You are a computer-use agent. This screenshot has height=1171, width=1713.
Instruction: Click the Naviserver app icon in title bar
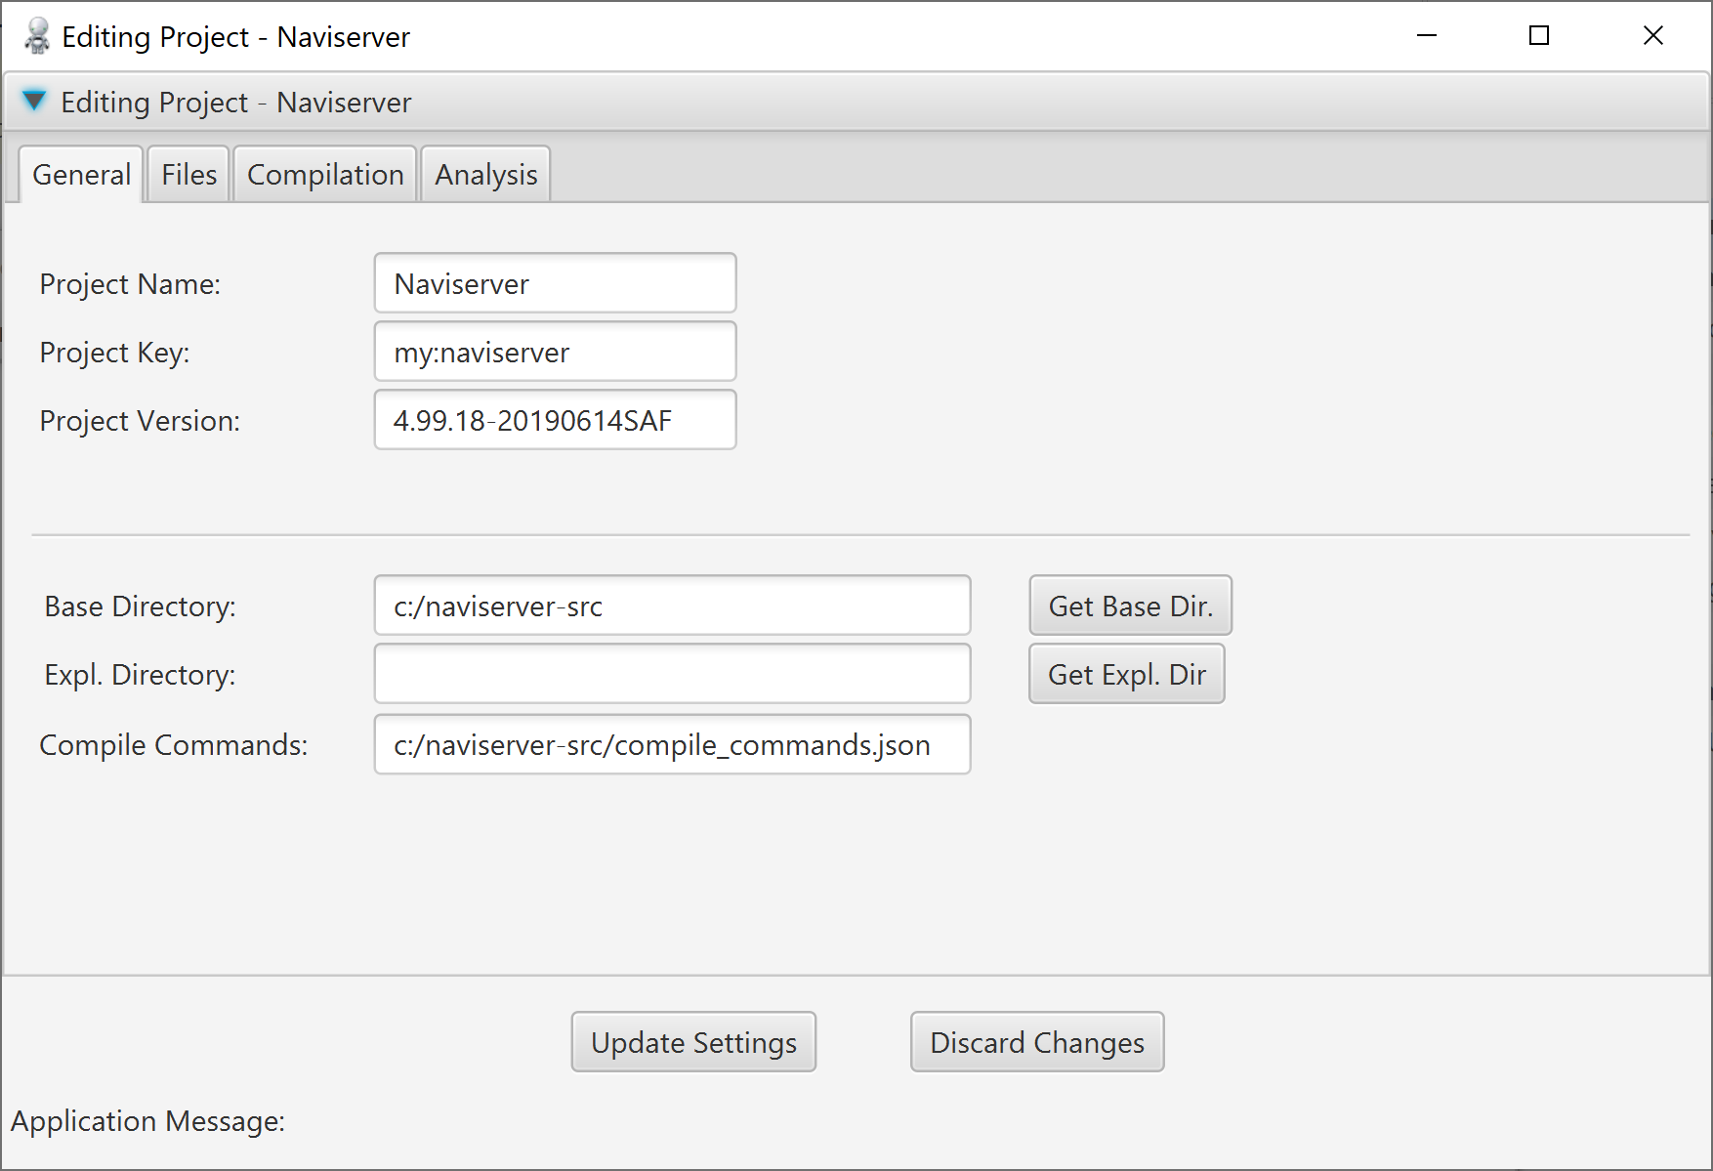point(37,37)
